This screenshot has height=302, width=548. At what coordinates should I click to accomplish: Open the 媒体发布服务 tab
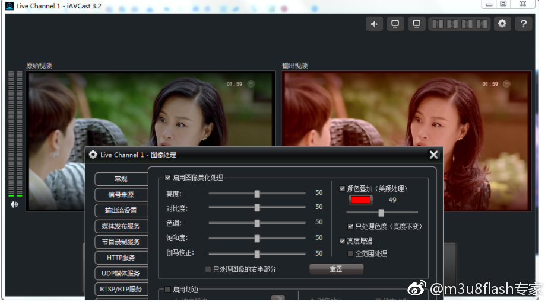click(x=121, y=226)
